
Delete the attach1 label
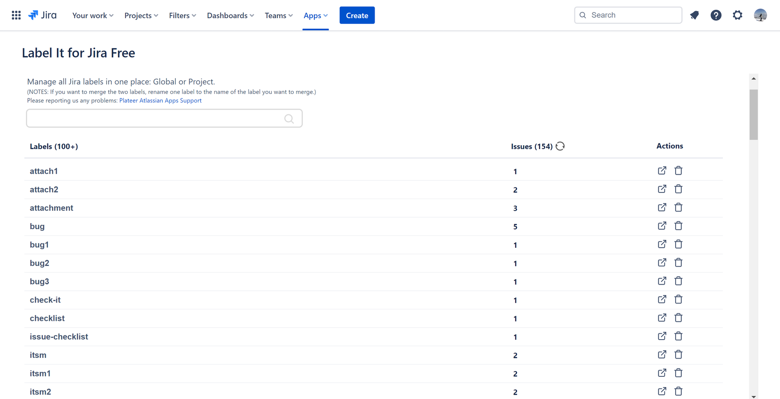[x=678, y=171]
